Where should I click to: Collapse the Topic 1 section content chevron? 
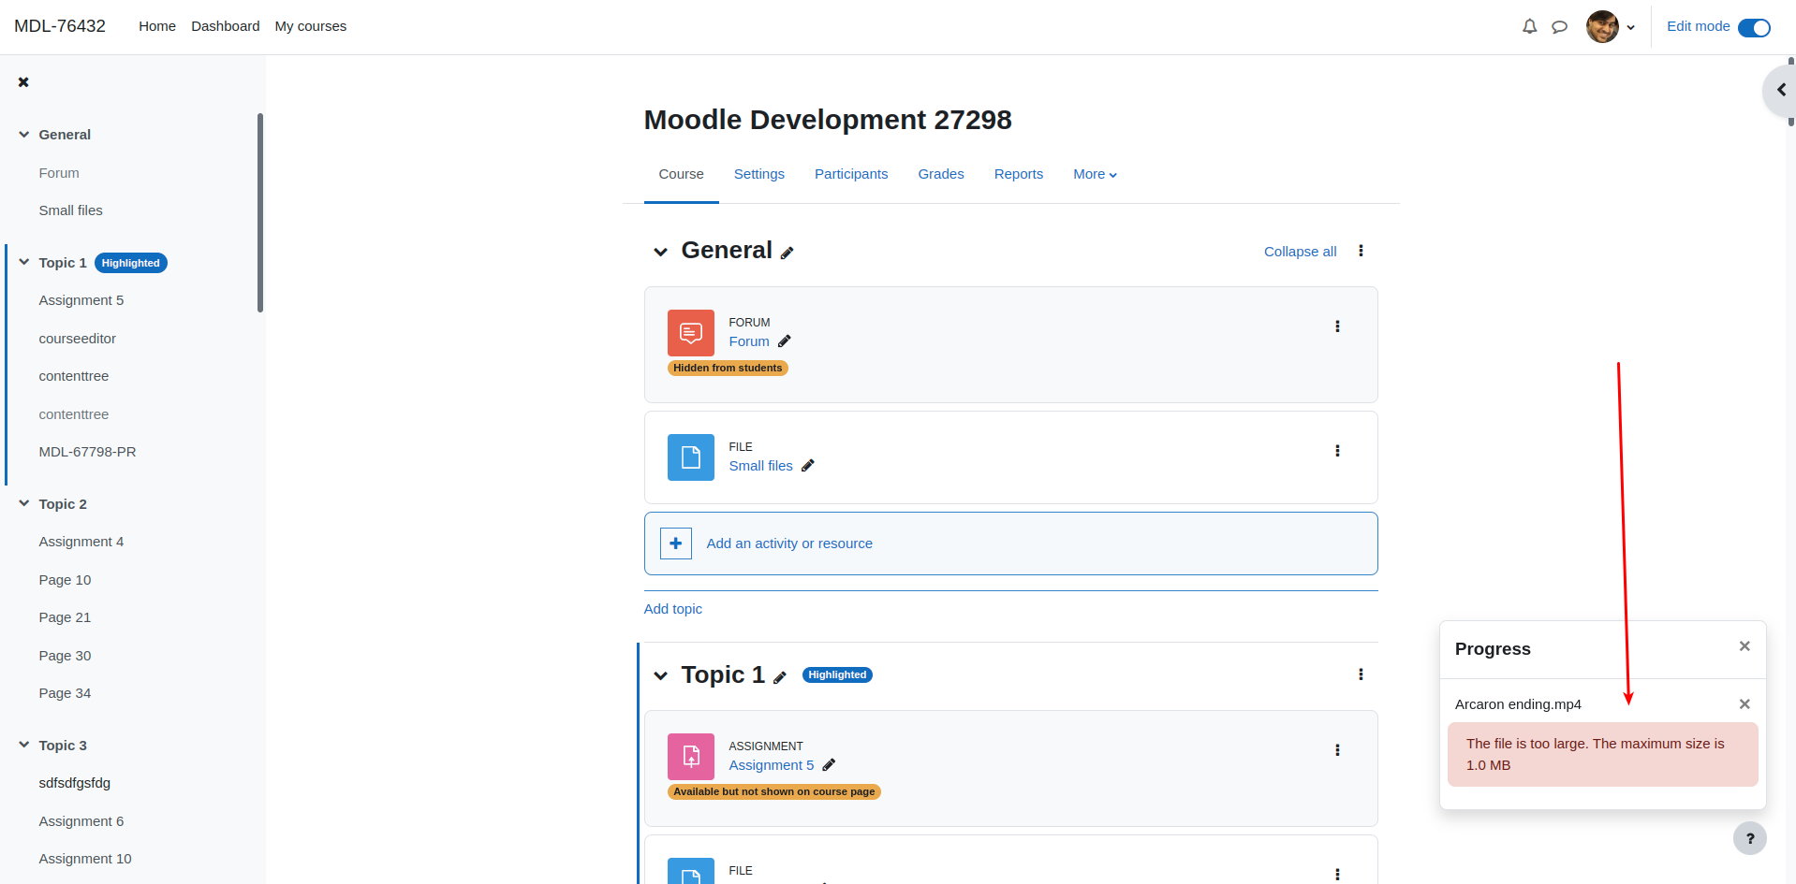pos(661,675)
